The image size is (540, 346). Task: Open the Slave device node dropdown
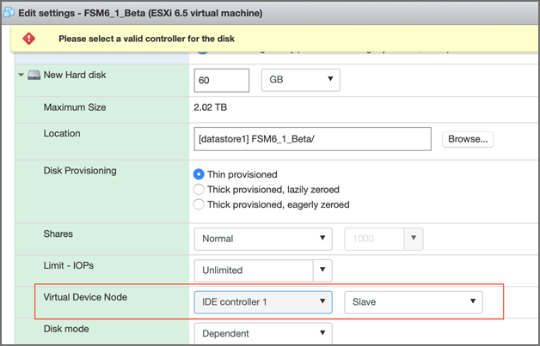click(x=413, y=301)
